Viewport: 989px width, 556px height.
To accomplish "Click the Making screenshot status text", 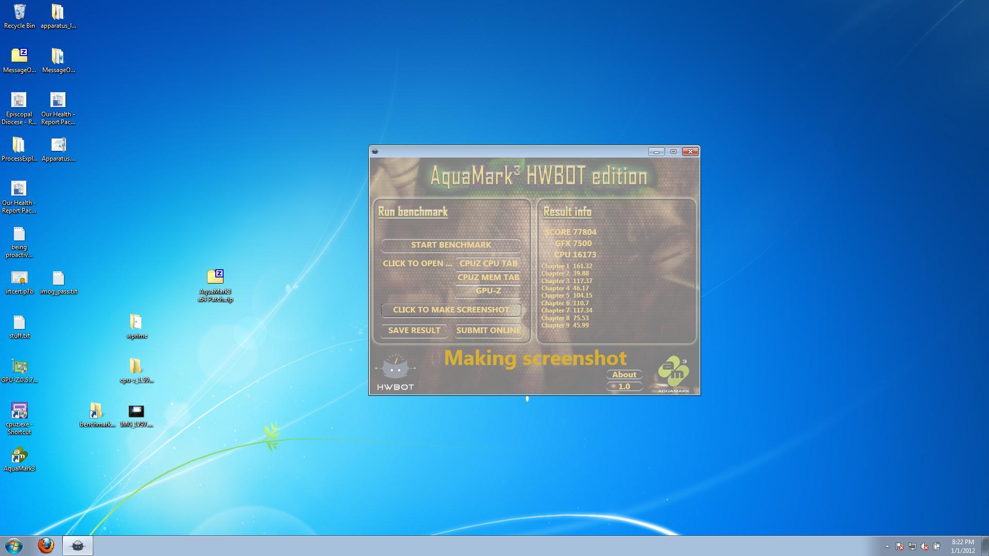I will click(x=535, y=358).
